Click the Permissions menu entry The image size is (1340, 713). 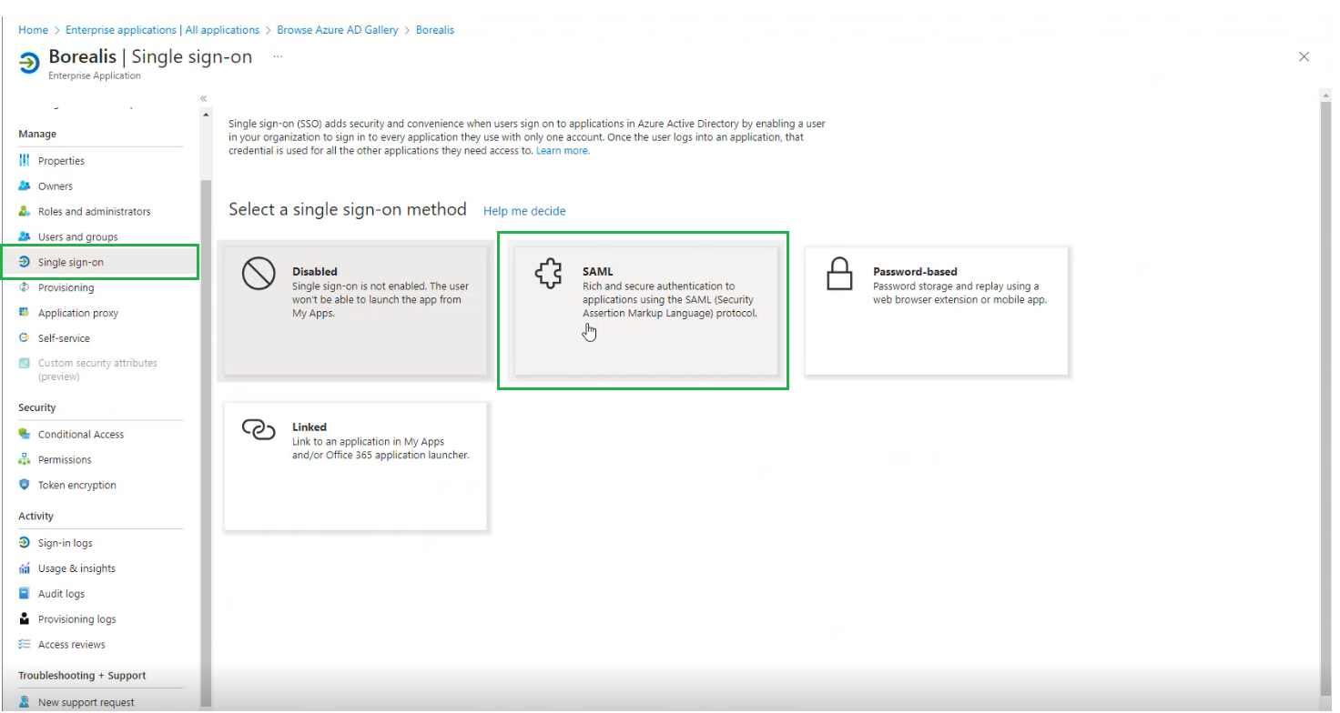(65, 460)
